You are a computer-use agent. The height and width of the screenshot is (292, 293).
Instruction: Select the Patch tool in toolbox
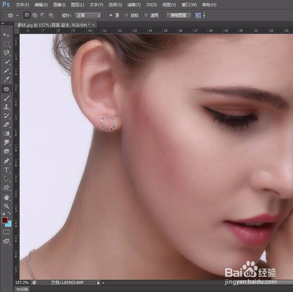click(6, 89)
